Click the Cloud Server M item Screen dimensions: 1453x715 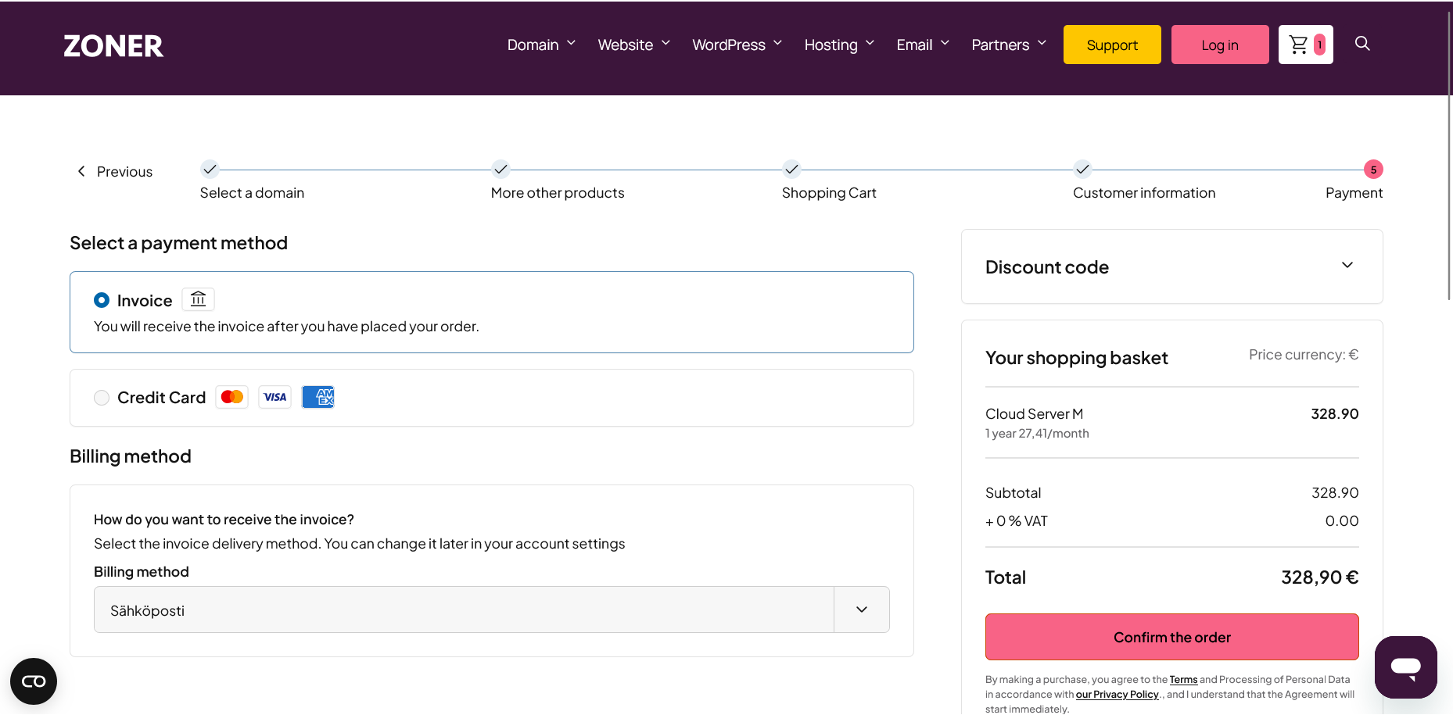coord(1034,414)
